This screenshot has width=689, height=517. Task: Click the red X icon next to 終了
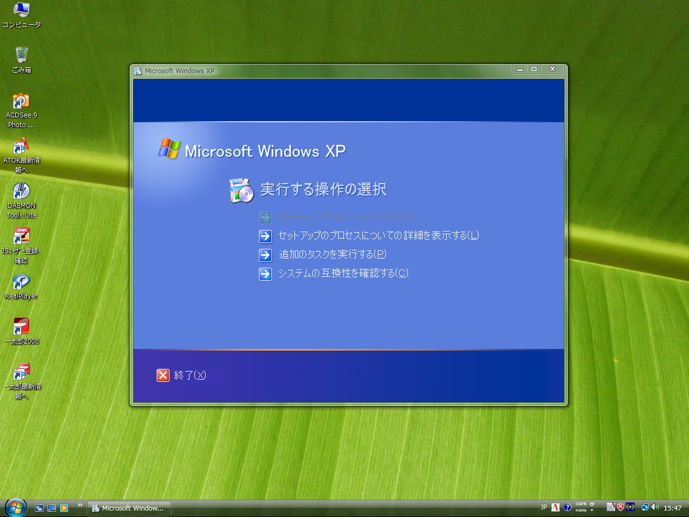(x=163, y=375)
